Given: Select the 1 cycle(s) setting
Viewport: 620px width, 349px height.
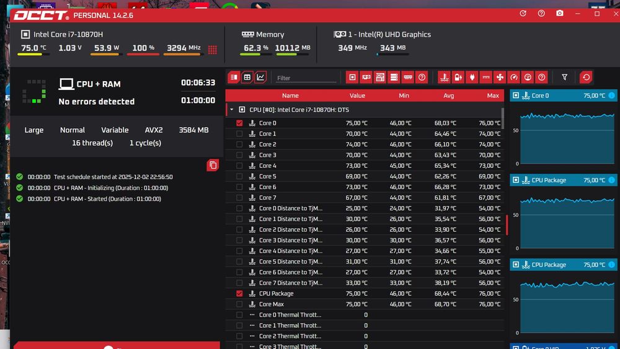Looking at the screenshot, I should (145, 143).
